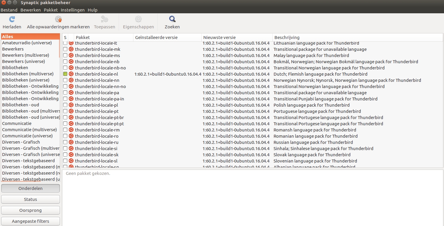Click Ubuntu logo icon of thunderbird-locale-nb-no

[x=71, y=68]
